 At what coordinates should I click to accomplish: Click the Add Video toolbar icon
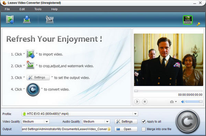(10, 20)
